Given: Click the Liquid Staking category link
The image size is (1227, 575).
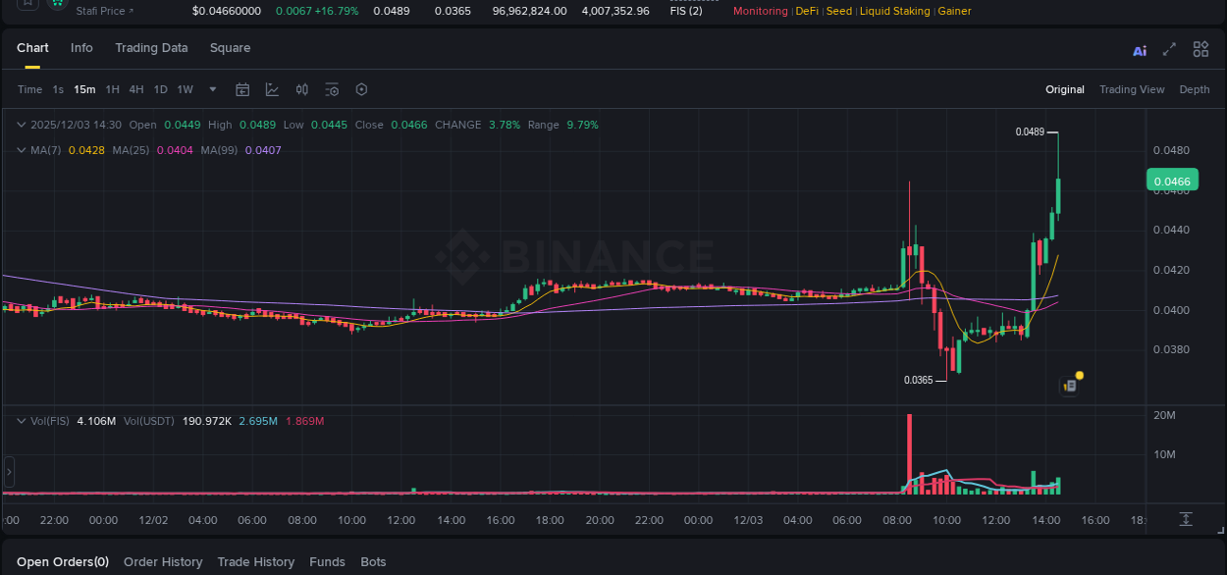Looking at the screenshot, I should pos(894,11).
